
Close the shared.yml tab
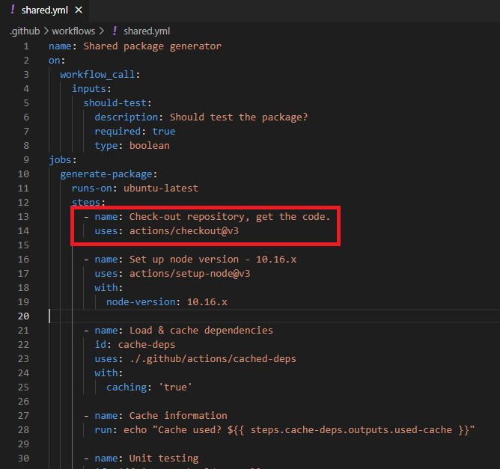click(x=78, y=10)
